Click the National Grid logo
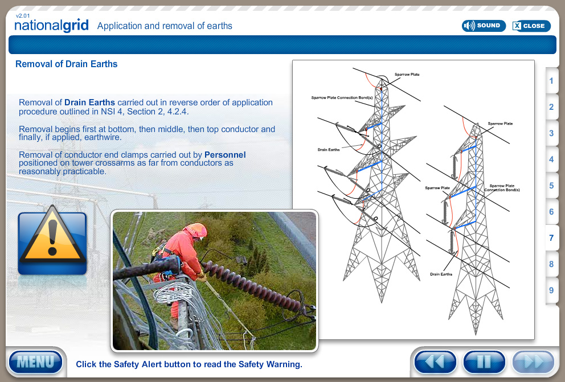This screenshot has height=382, width=565. 51,25
